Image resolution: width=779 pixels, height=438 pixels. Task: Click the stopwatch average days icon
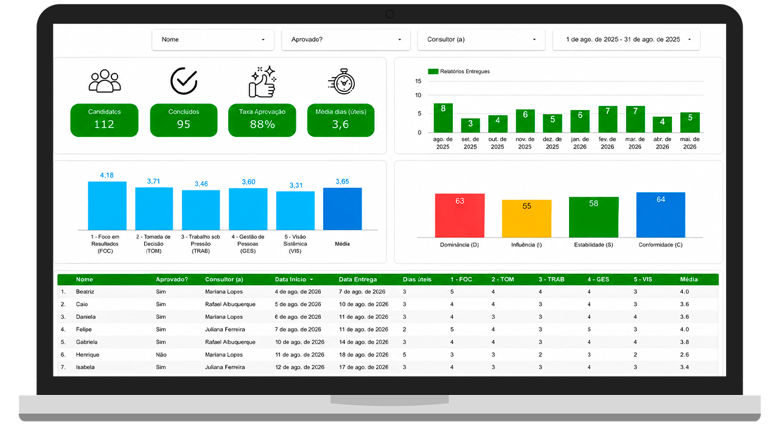(341, 82)
